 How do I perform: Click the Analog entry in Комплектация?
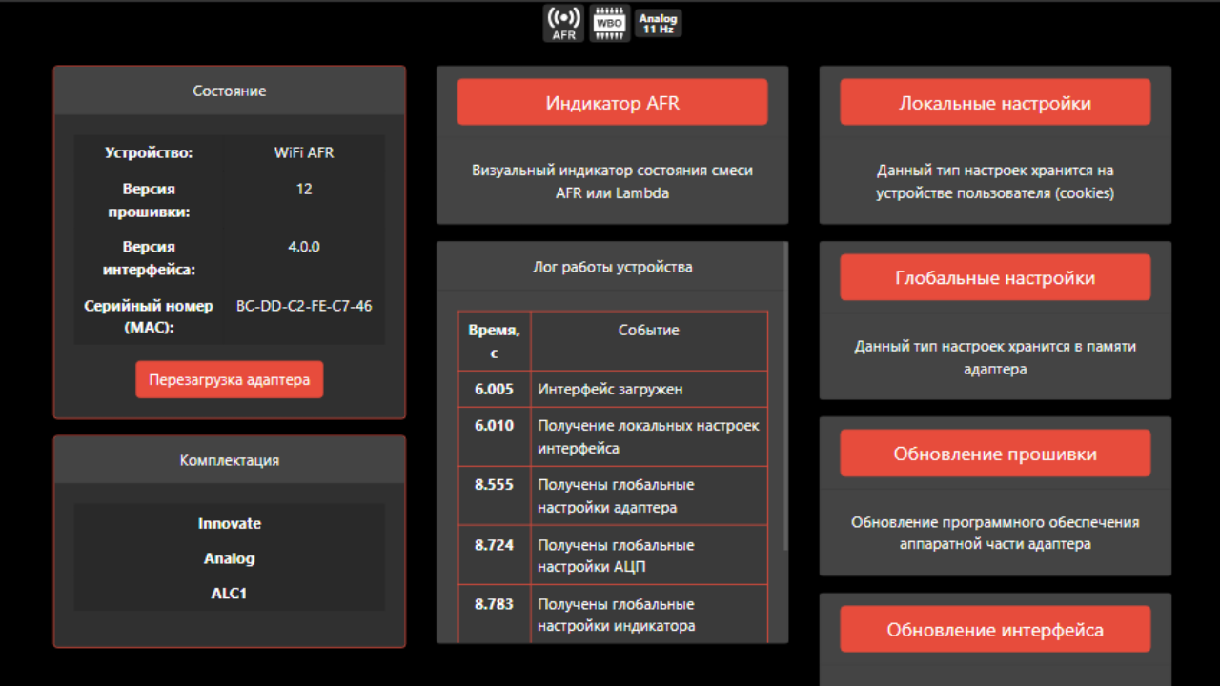coord(230,558)
